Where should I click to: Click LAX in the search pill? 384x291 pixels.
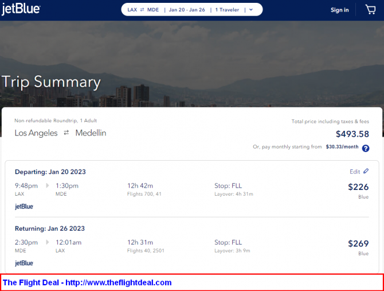(x=132, y=10)
